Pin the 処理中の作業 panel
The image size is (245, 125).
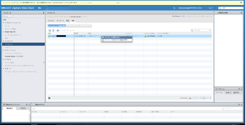[241, 13]
